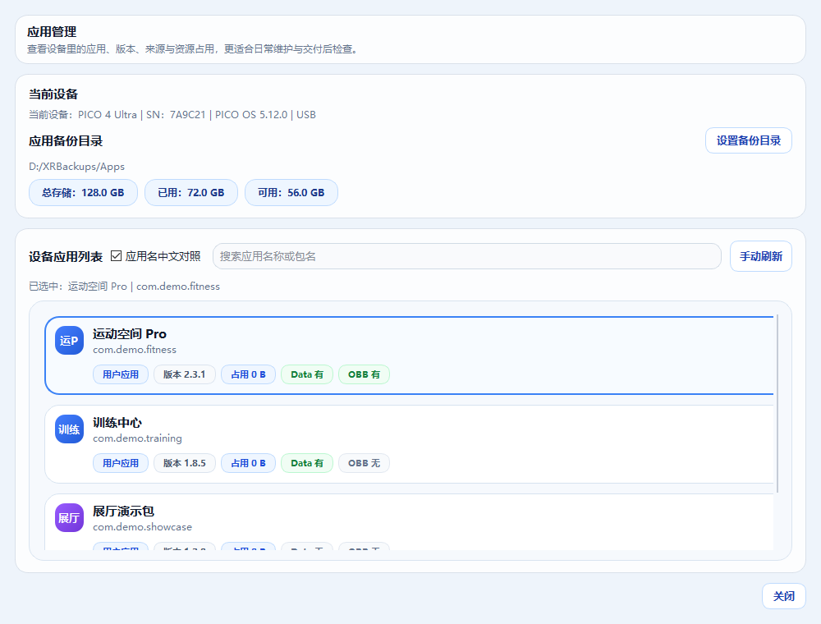Screen dimensions: 821x624
Task: Click the 应用备份目录 heading
Action: tap(66, 141)
